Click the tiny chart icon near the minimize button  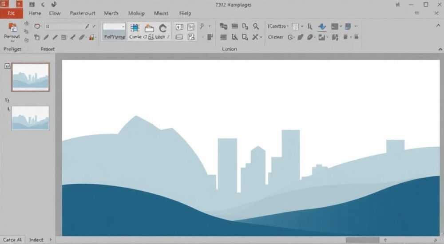click(x=398, y=4)
